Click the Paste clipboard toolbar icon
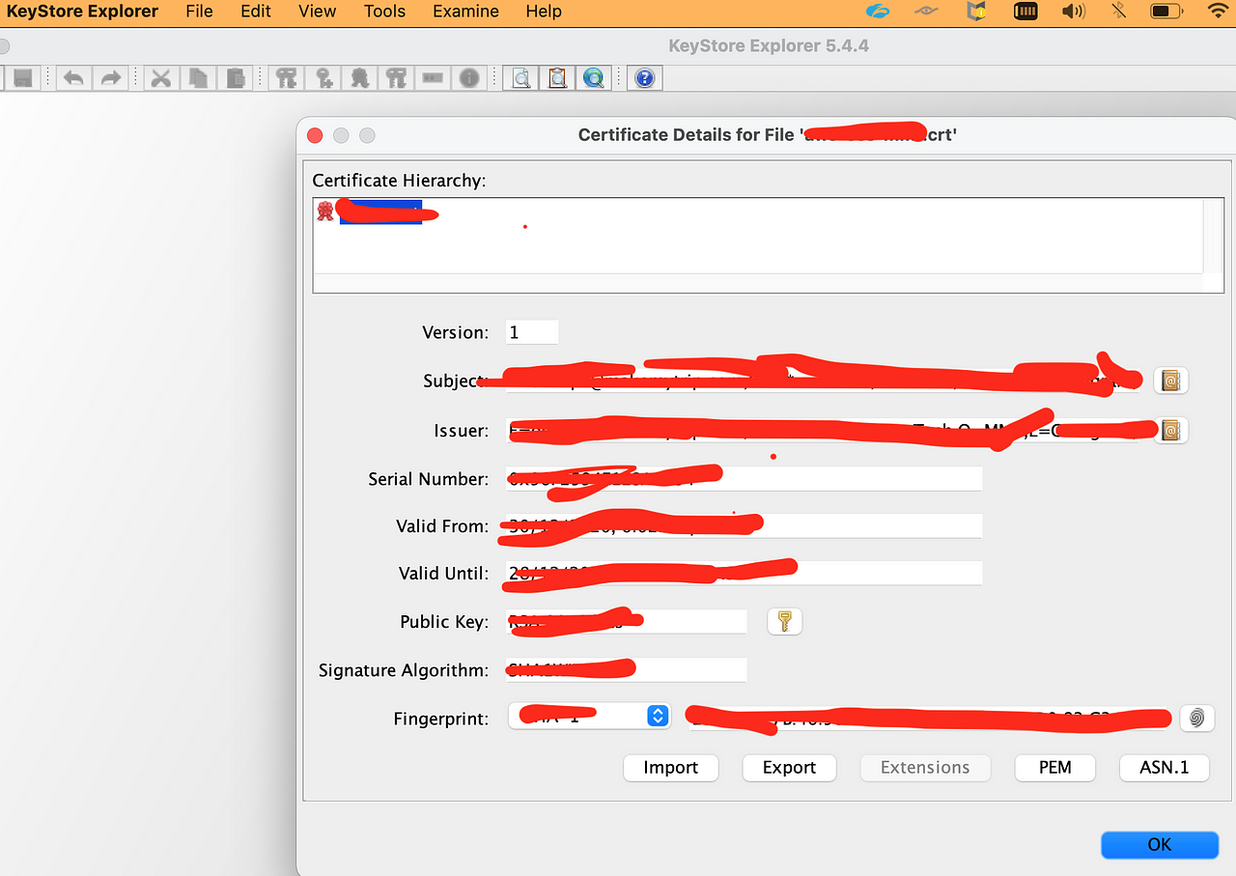The width and height of the screenshot is (1236, 876). pos(236,78)
